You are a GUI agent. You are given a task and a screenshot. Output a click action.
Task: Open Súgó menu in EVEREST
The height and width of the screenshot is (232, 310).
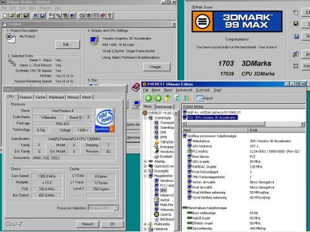pyautogui.click(x=218, y=90)
